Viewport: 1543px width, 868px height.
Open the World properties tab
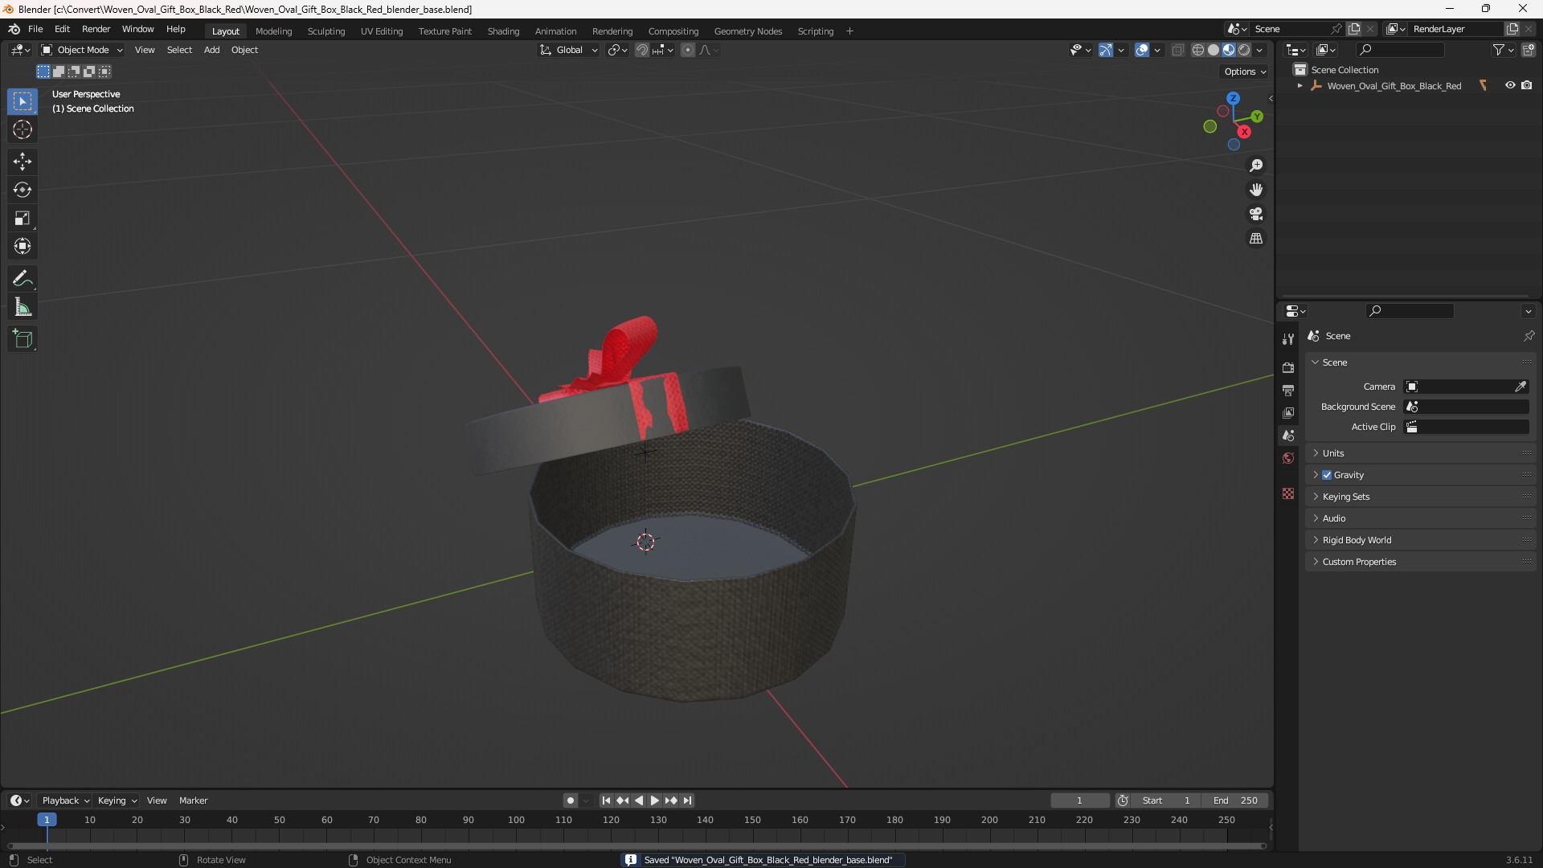click(1288, 458)
